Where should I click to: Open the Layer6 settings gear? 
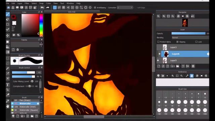208,54
